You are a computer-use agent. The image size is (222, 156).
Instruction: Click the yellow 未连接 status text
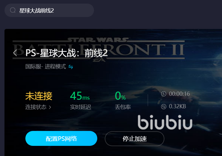tap(39, 96)
